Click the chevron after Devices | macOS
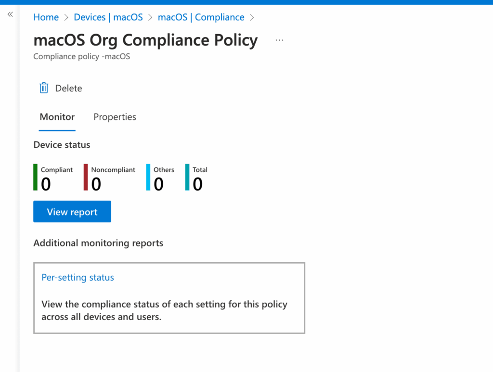Screen dimensions: 493x372 [x=151, y=17]
